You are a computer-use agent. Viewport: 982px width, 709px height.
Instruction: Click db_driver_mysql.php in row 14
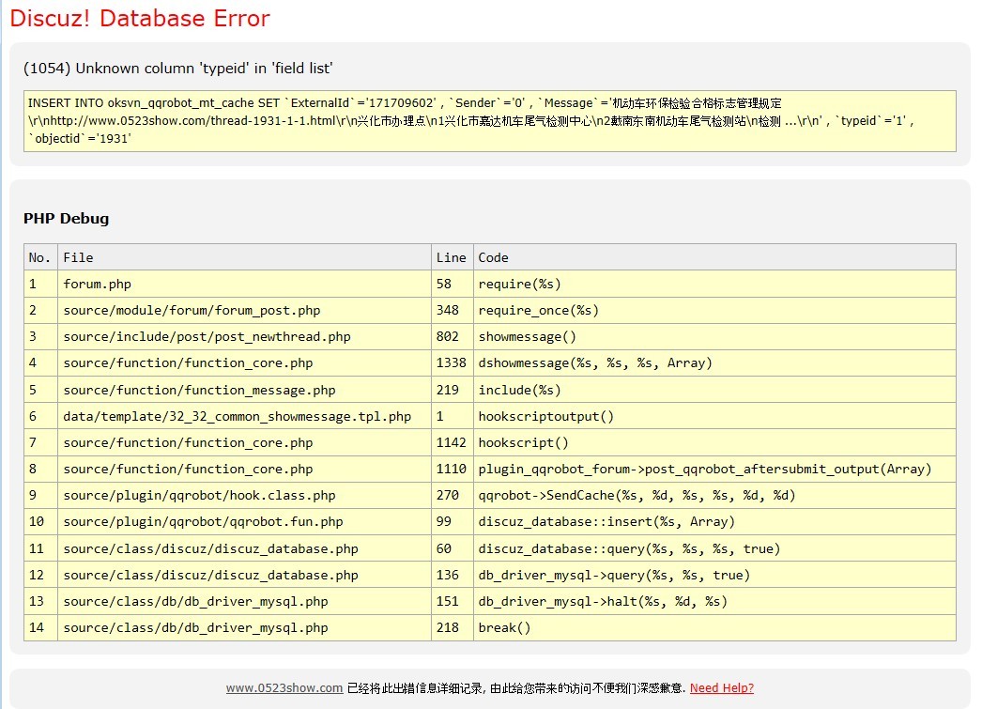pyautogui.click(x=244, y=627)
